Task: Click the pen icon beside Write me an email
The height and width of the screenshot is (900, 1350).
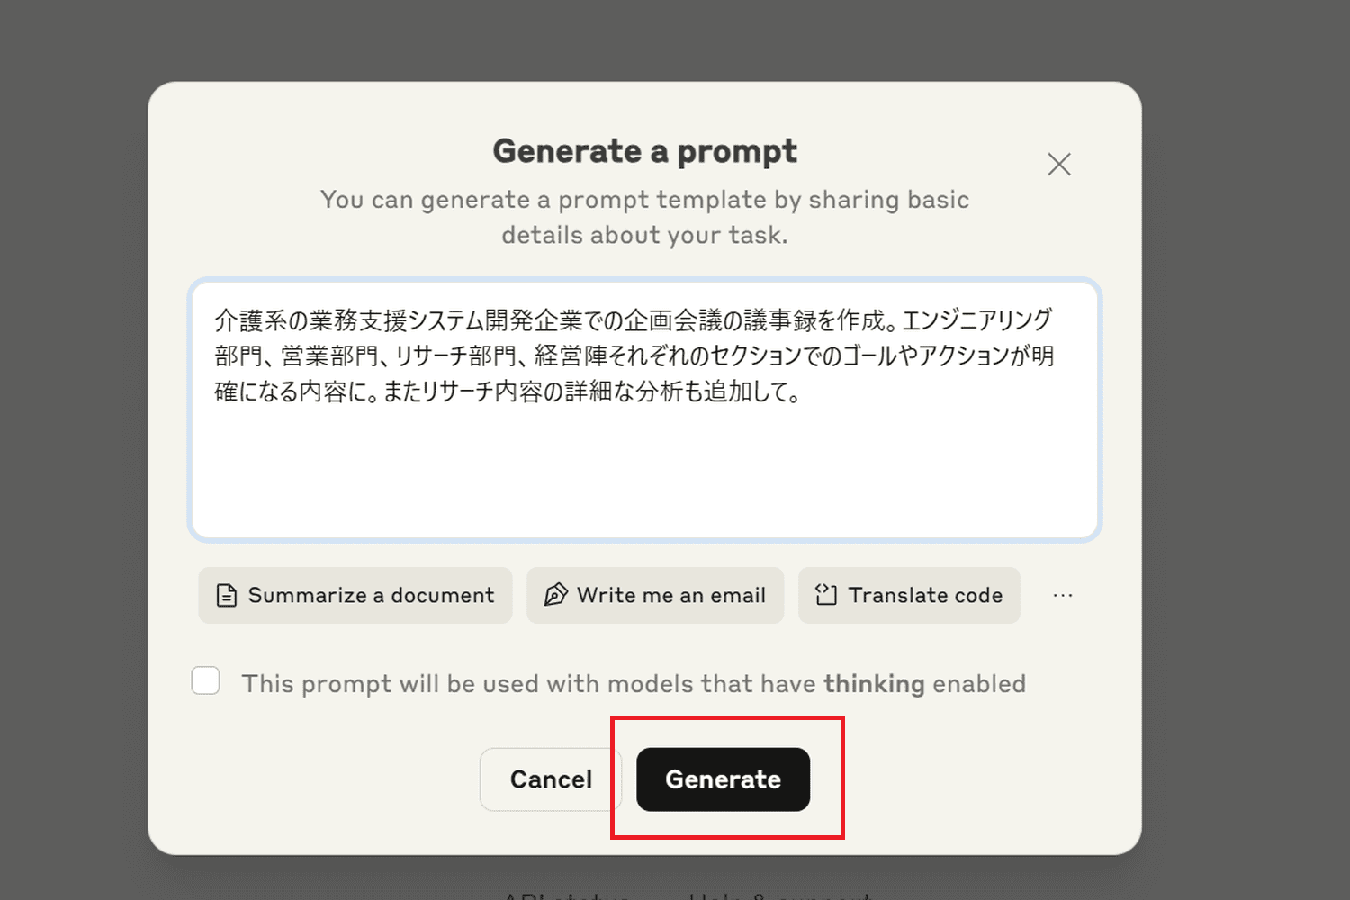Action: pyautogui.click(x=556, y=595)
